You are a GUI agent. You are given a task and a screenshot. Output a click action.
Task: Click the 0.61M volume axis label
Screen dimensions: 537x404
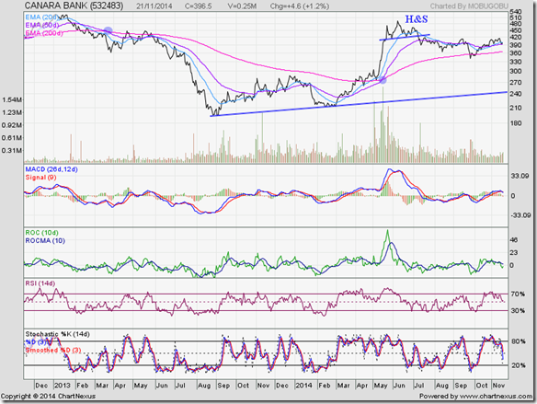coord(12,138)
